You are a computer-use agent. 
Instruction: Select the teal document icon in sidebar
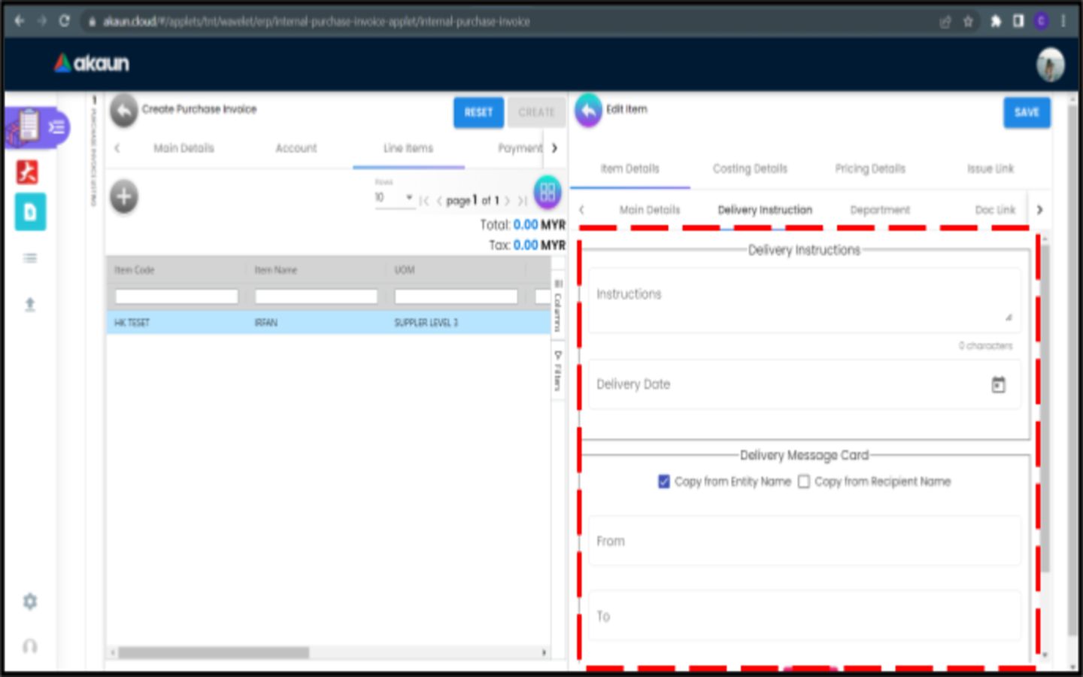click(x=30, y=212)
